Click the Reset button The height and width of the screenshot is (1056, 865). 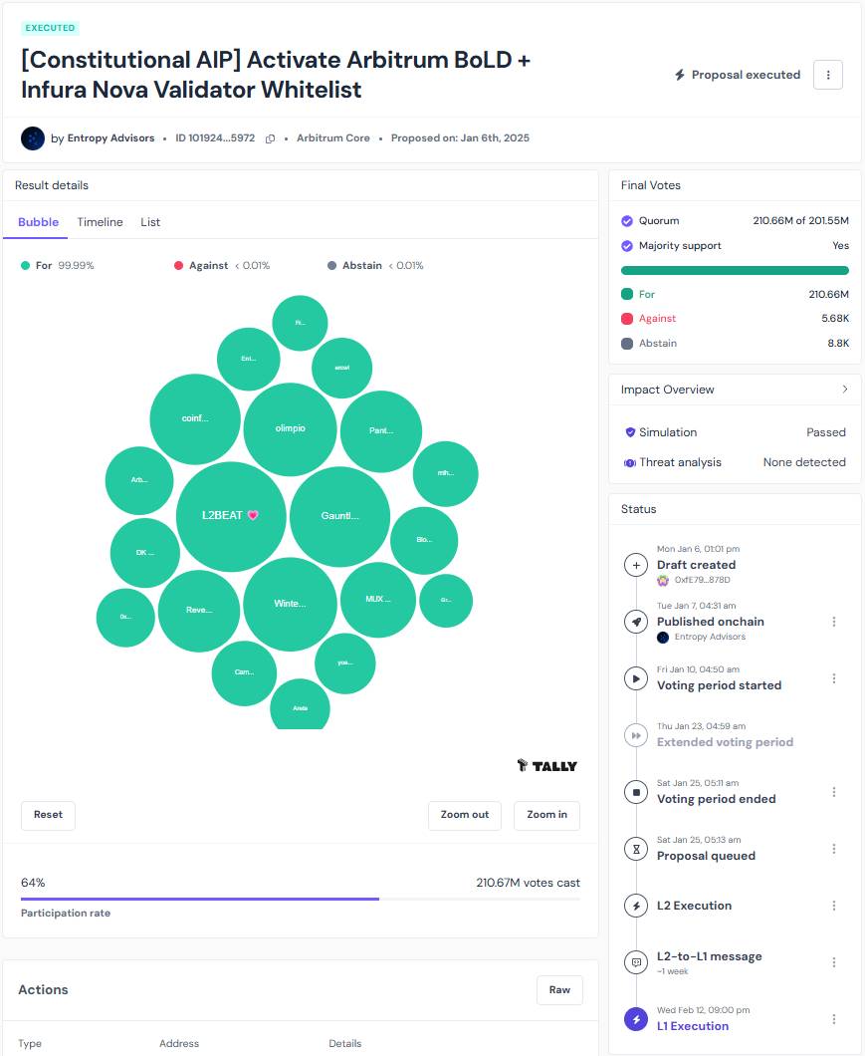(48, 815)
